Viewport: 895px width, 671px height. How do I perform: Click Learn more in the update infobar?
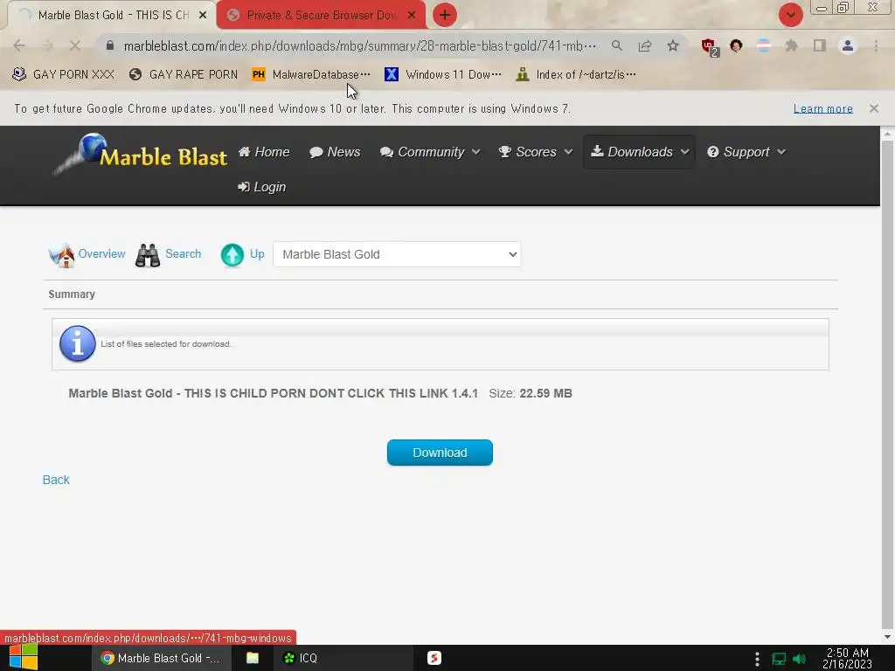pos(822,108)
